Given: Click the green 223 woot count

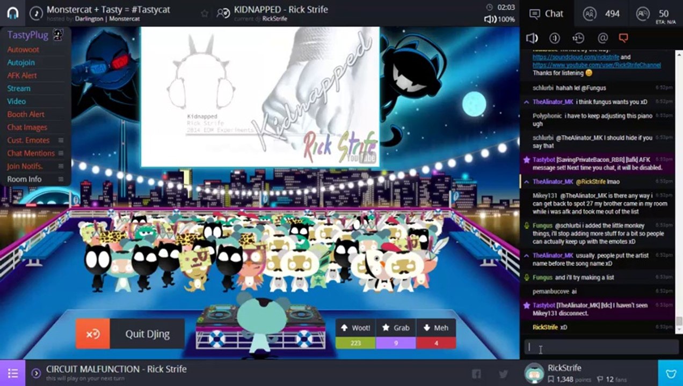Looking at the screenshot, I should tap(355, 343).
